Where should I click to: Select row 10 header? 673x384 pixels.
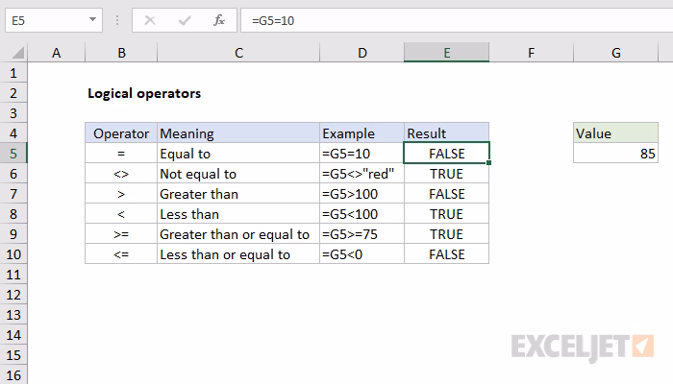(x=13, y=254)
